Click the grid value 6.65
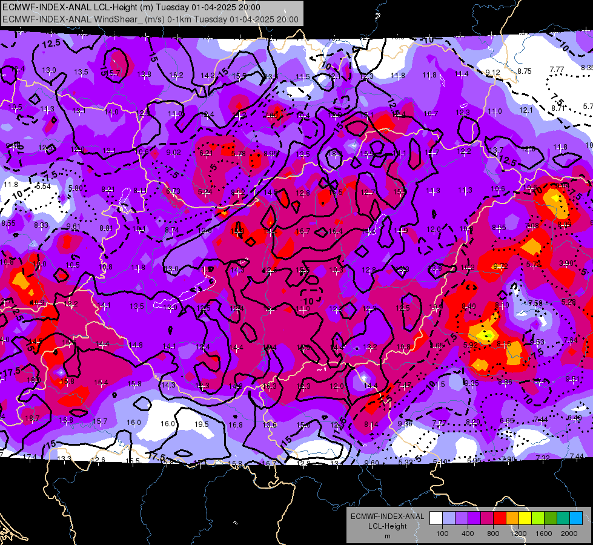The width and height of the screenshot is (593, 545). 507,421
